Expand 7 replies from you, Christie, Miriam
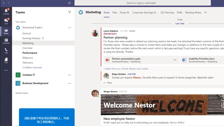Viewport: 224px width, 126px height. 126,69
